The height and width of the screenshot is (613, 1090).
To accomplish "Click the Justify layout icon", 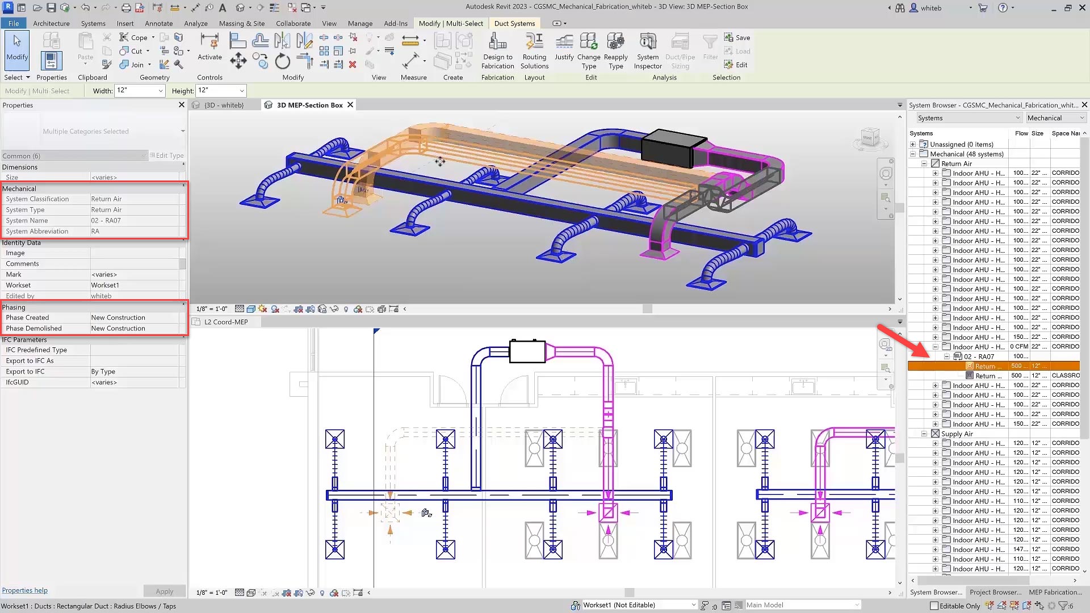I will tap(564, 43).
